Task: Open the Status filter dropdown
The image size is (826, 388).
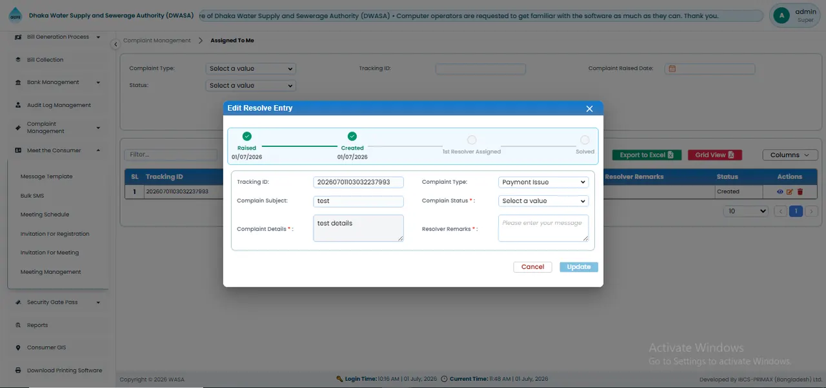Action: (x=251, y=86)
